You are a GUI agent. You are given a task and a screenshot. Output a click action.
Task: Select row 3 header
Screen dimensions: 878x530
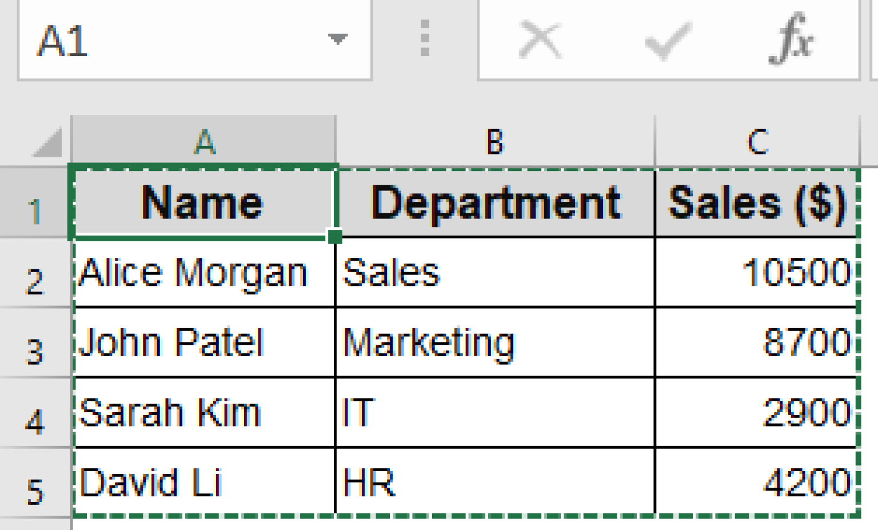[34, 341]
